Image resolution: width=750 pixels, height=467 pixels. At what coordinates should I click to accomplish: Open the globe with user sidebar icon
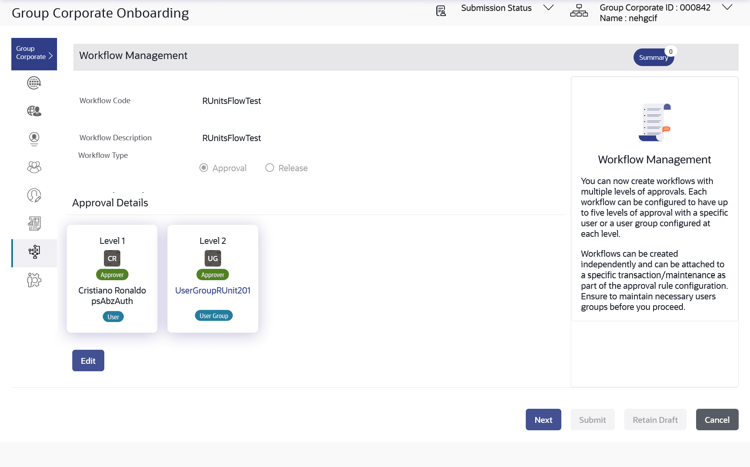pos(34,111)
